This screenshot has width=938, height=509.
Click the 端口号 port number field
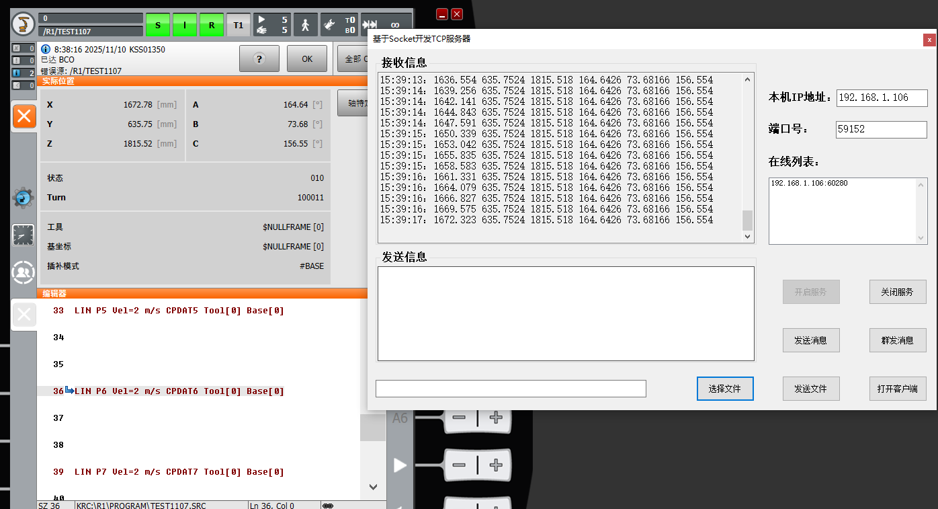pyautogui.click(x=882, y=130)
